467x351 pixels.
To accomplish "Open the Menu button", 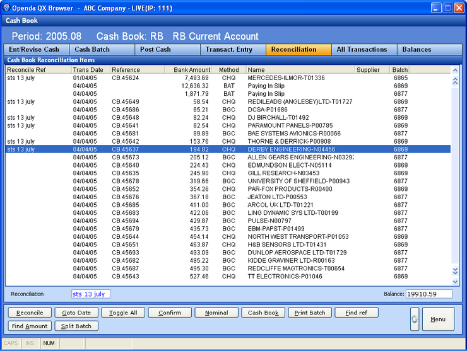I will [x=438, y=319].
